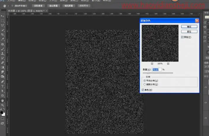Open the 选择 Select menu

point(63,1)
